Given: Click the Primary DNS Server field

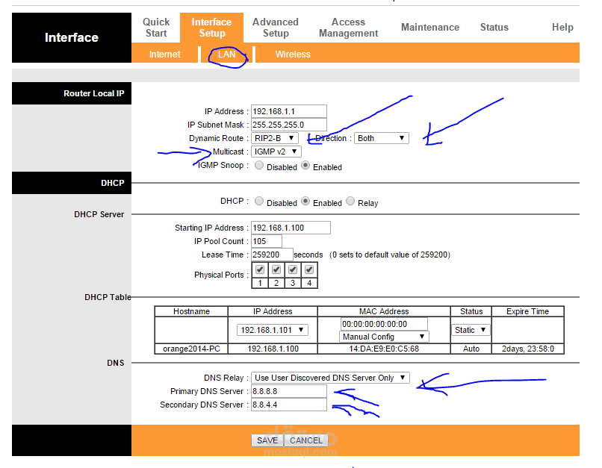Looking at the screenshot, I should 289,391.
